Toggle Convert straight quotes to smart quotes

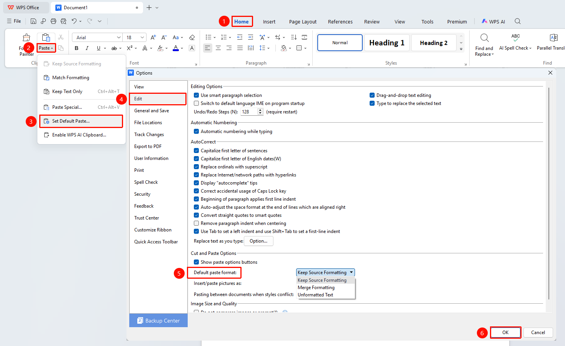click(197, 215)
